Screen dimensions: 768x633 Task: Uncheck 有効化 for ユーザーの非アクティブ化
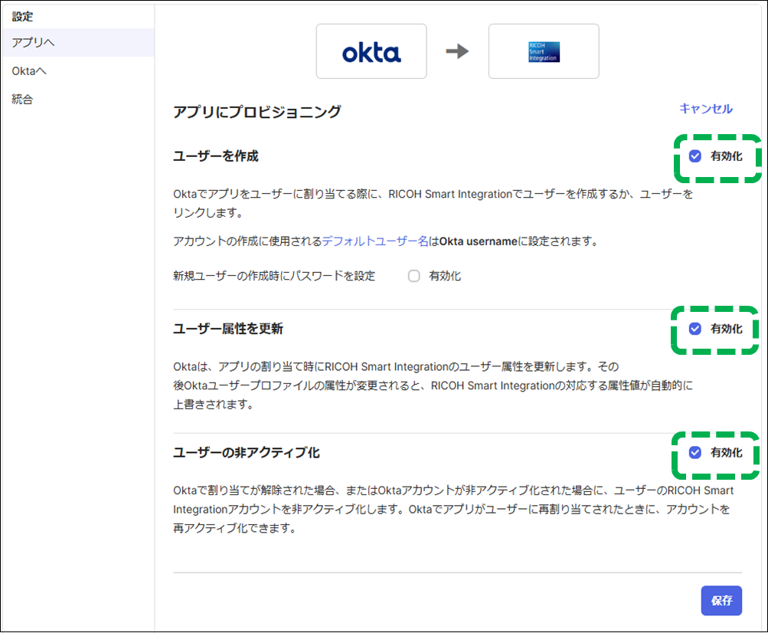click(695, 453)
